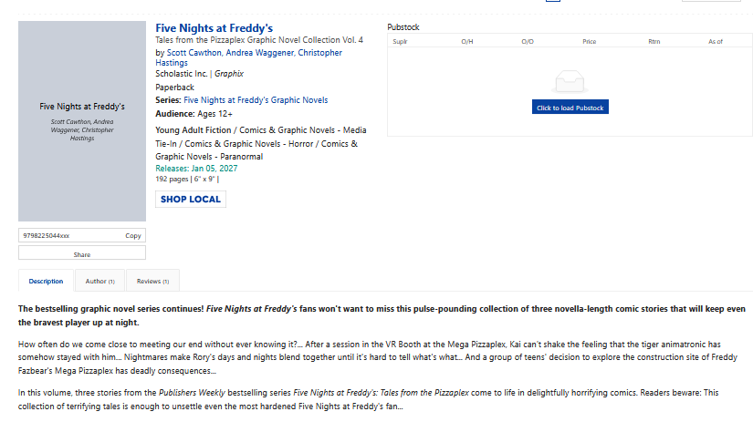Image resolution: width=753 pixels, height=422 pixels.
Task: Open the Five Nights at Freddy's title link
Action: (214, 28)
